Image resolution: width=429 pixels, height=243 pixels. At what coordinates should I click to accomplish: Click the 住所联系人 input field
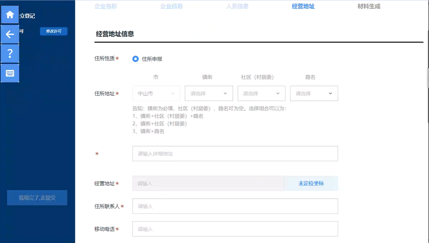(x=235, y=206)
